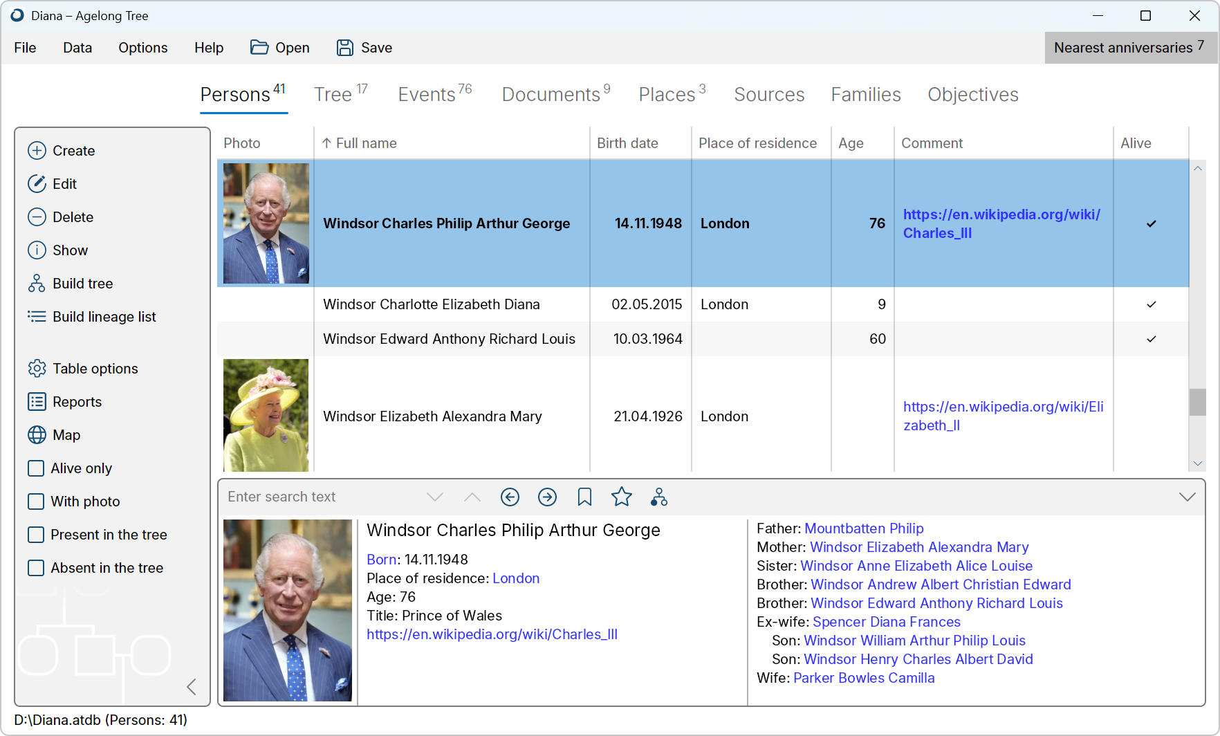Open the Edit person tool
The width and height of the screenshot is (1220, 736).
point(37,184)
